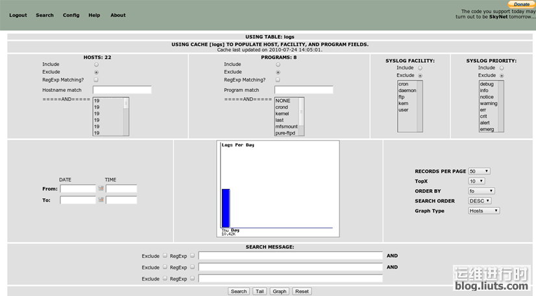Open the Config menu
This screenshot has width=536, height=296.
pyautogui.click(x=71, y=15)
